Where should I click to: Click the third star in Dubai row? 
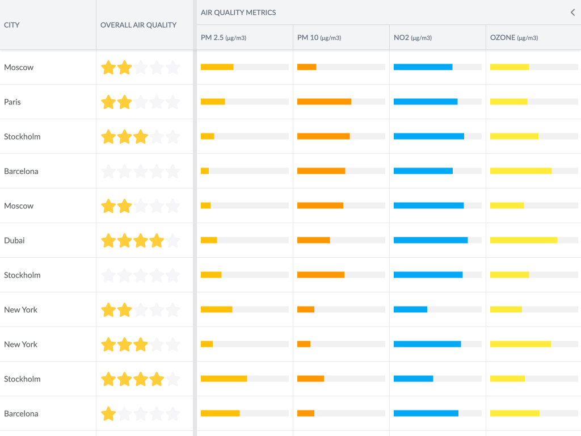tap(141, 240)
